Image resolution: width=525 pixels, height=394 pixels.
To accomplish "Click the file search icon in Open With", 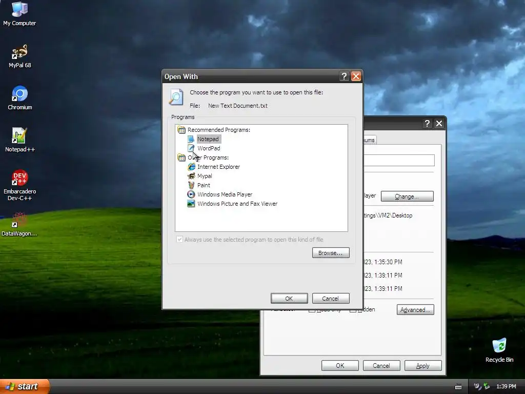I will [x=176, y=97].
